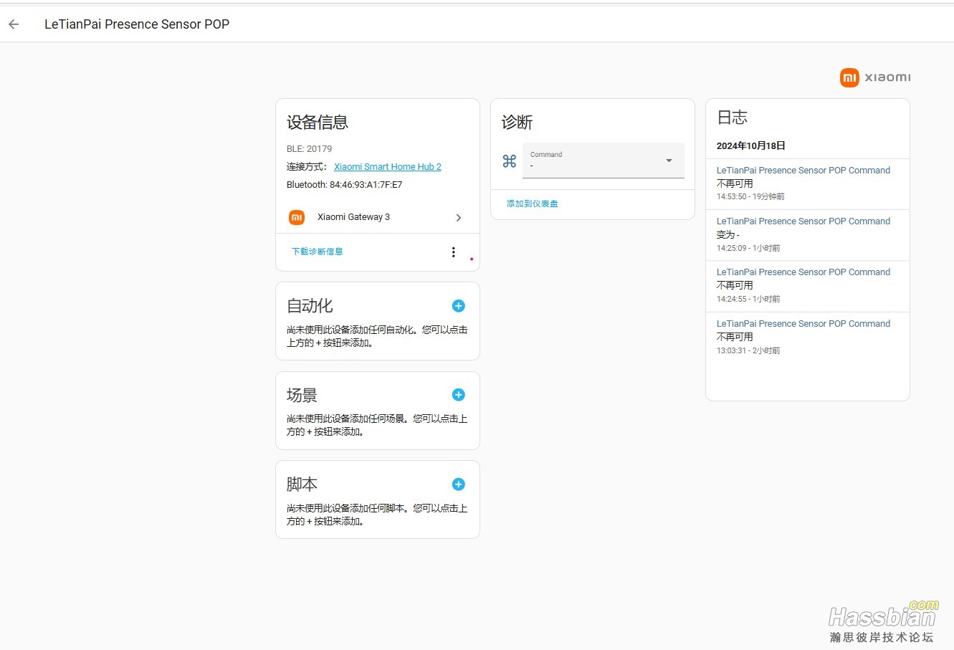Screen dimensions: 954x650
Task: Click the Xiaomi brand logo
Action: [875, 77]
